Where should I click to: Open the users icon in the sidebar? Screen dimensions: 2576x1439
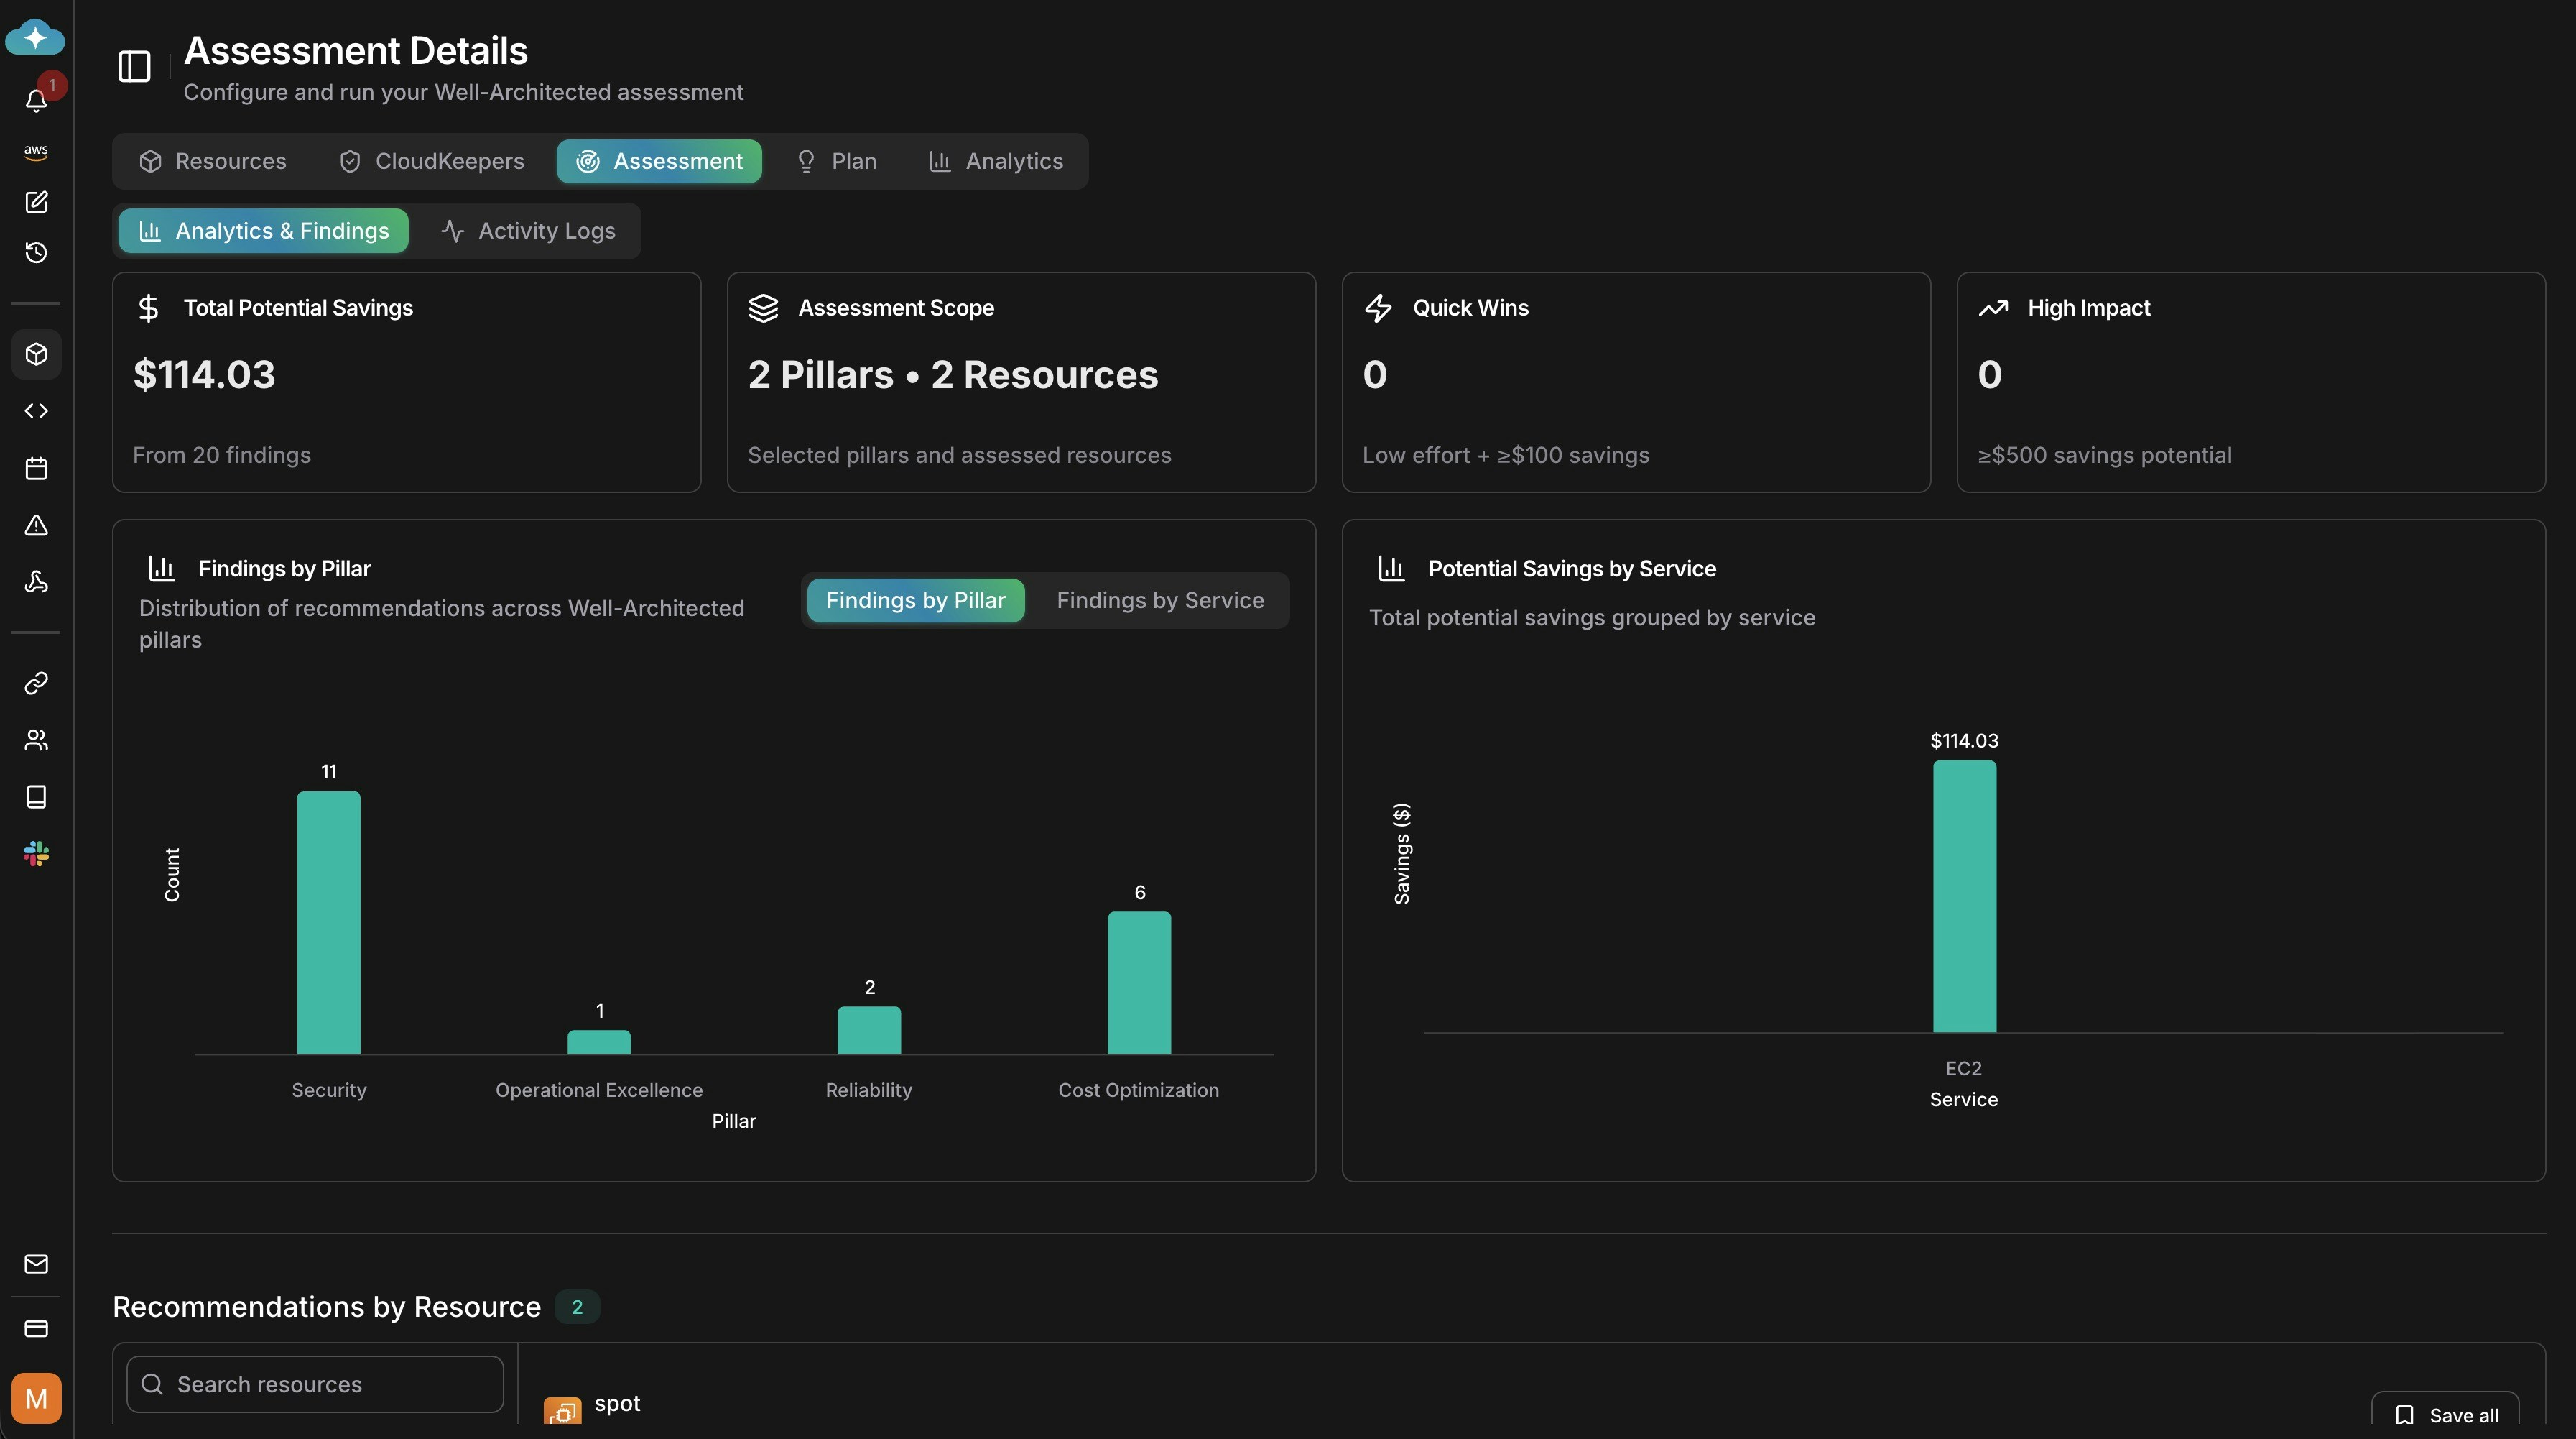click(x=36, y=740)
